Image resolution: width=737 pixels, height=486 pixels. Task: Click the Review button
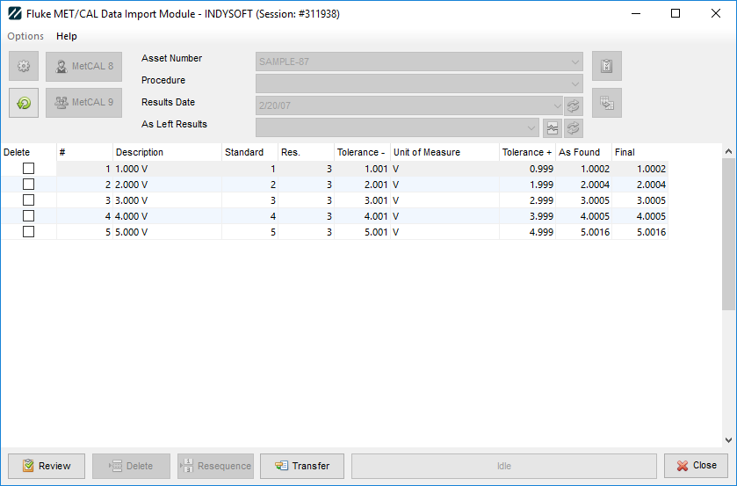[46, 466]
